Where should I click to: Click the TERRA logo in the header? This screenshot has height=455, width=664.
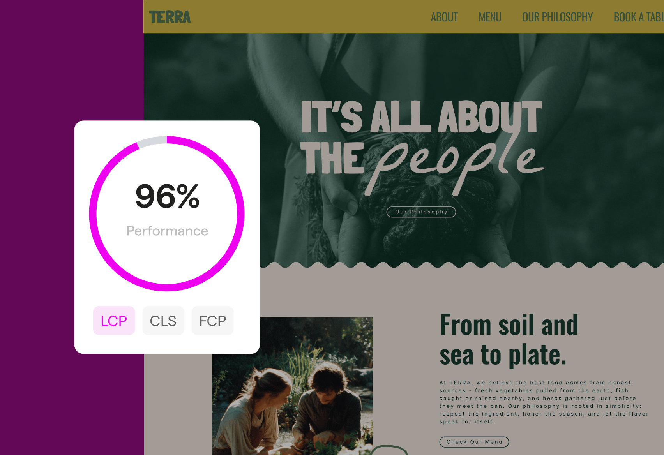pyautogui.click(x=170, y=17)
